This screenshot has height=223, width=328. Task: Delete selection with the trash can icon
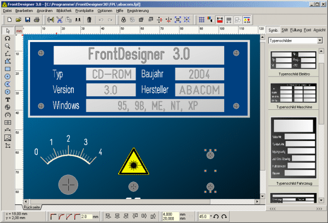pos(89,20)
